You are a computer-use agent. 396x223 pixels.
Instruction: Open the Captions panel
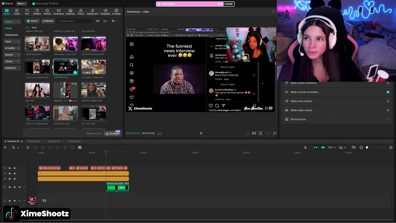[x=70, y=12]
